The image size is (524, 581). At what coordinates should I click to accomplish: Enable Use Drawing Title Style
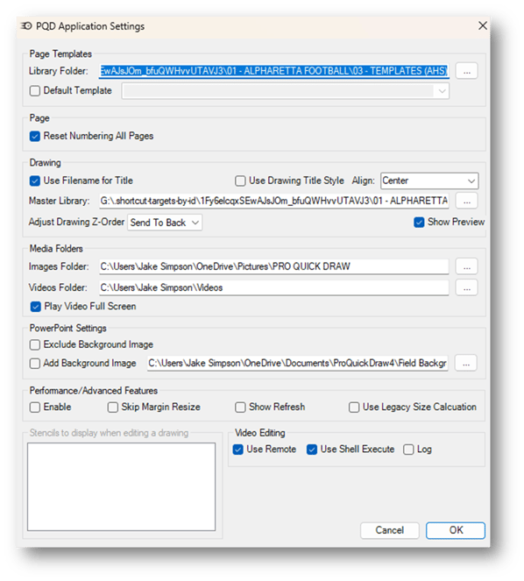[240, 181]
